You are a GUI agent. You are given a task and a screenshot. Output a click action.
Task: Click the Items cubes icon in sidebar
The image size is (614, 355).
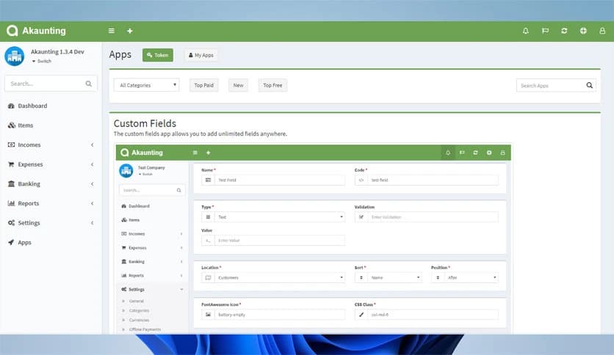coord(11,125)
